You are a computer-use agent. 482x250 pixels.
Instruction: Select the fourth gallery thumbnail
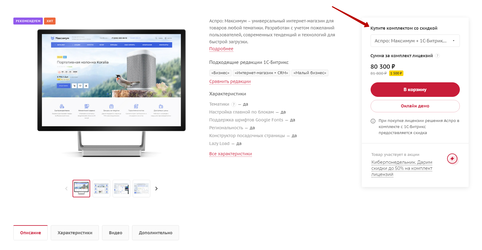click(x=141, y=189)
